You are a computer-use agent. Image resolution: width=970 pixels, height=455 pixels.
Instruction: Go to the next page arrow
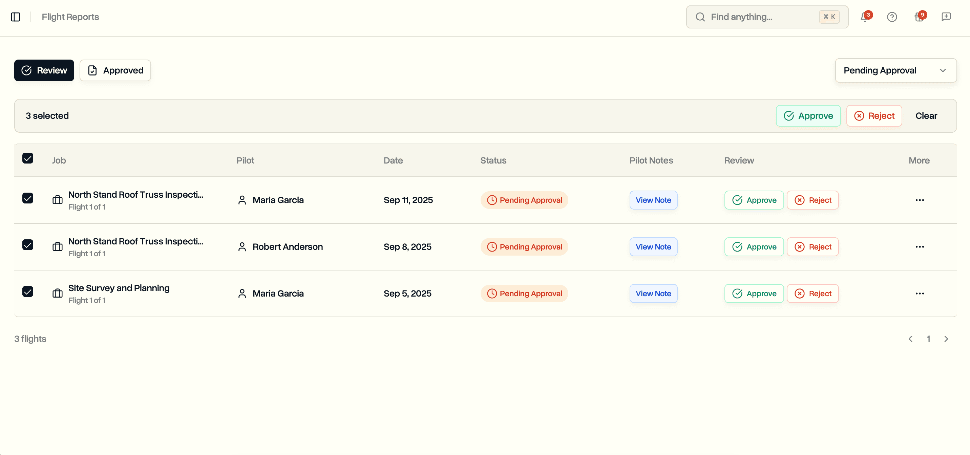[946, 339]
